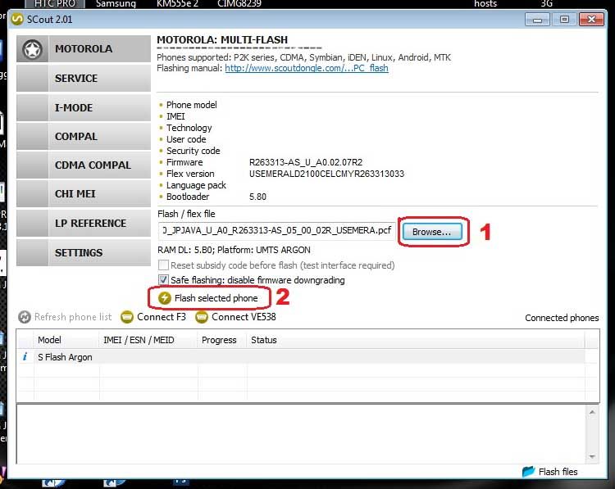
Task: Click the Motorola star logo icon
Action: point(32,49)
